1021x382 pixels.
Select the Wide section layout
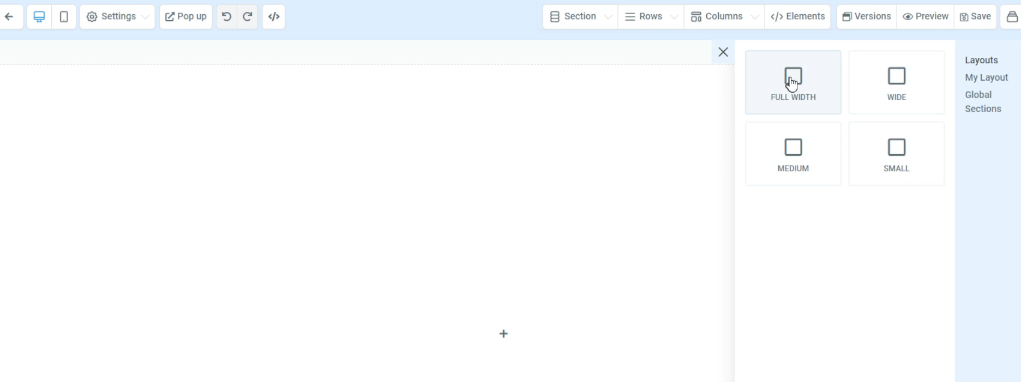coord(896,82)
